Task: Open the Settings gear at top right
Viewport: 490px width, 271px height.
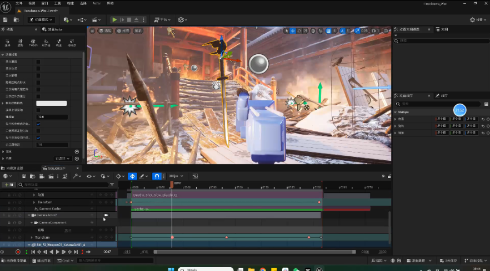Action: click(478, 19)
